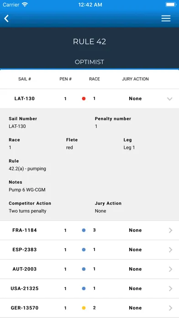This screenshot has height=318, width=179.
Task: Tap the battery icon in status bar
Action: 171,5
